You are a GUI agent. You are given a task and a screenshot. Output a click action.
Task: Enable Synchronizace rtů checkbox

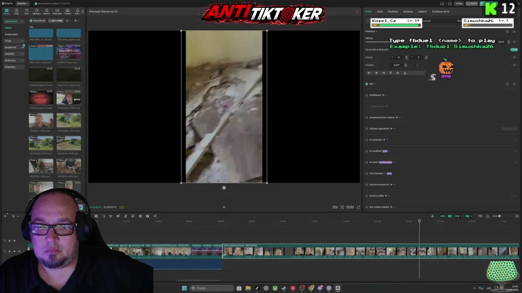click(x=367, y=185)
